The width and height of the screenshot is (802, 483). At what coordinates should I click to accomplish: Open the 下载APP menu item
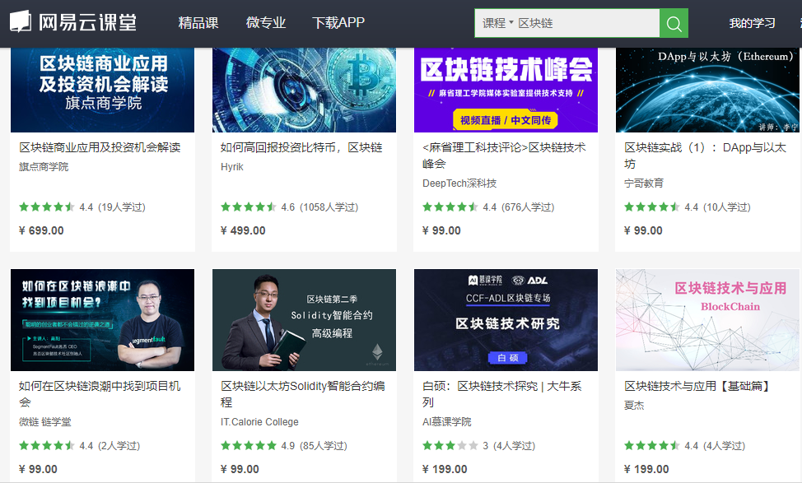click(338, 22)
